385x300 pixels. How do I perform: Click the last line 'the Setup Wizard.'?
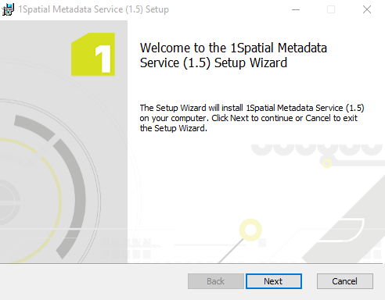pos(174,128)
